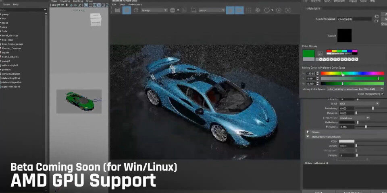Open Preferences menu in Render View

click(135, 4)
